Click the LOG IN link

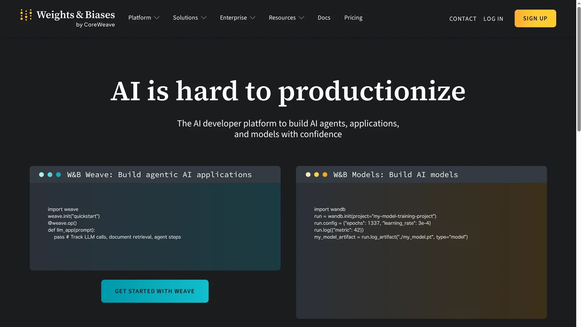[x=493, y=19]
